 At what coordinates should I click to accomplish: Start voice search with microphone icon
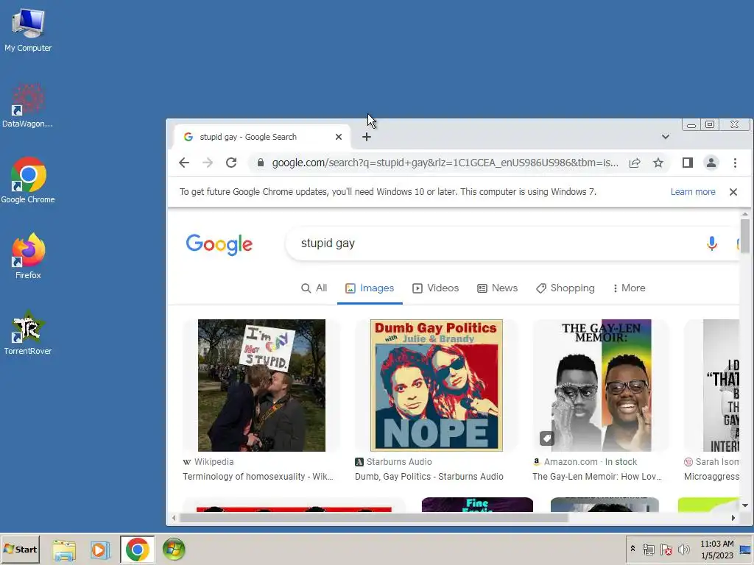[x=712, y=244]
